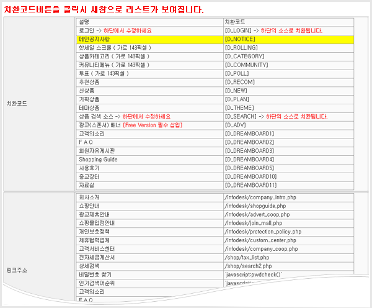The height and width of the screenshot is (308, 372).
Task: Click the javascript:pwdcheck() entry
Action: tap(253, 274)
